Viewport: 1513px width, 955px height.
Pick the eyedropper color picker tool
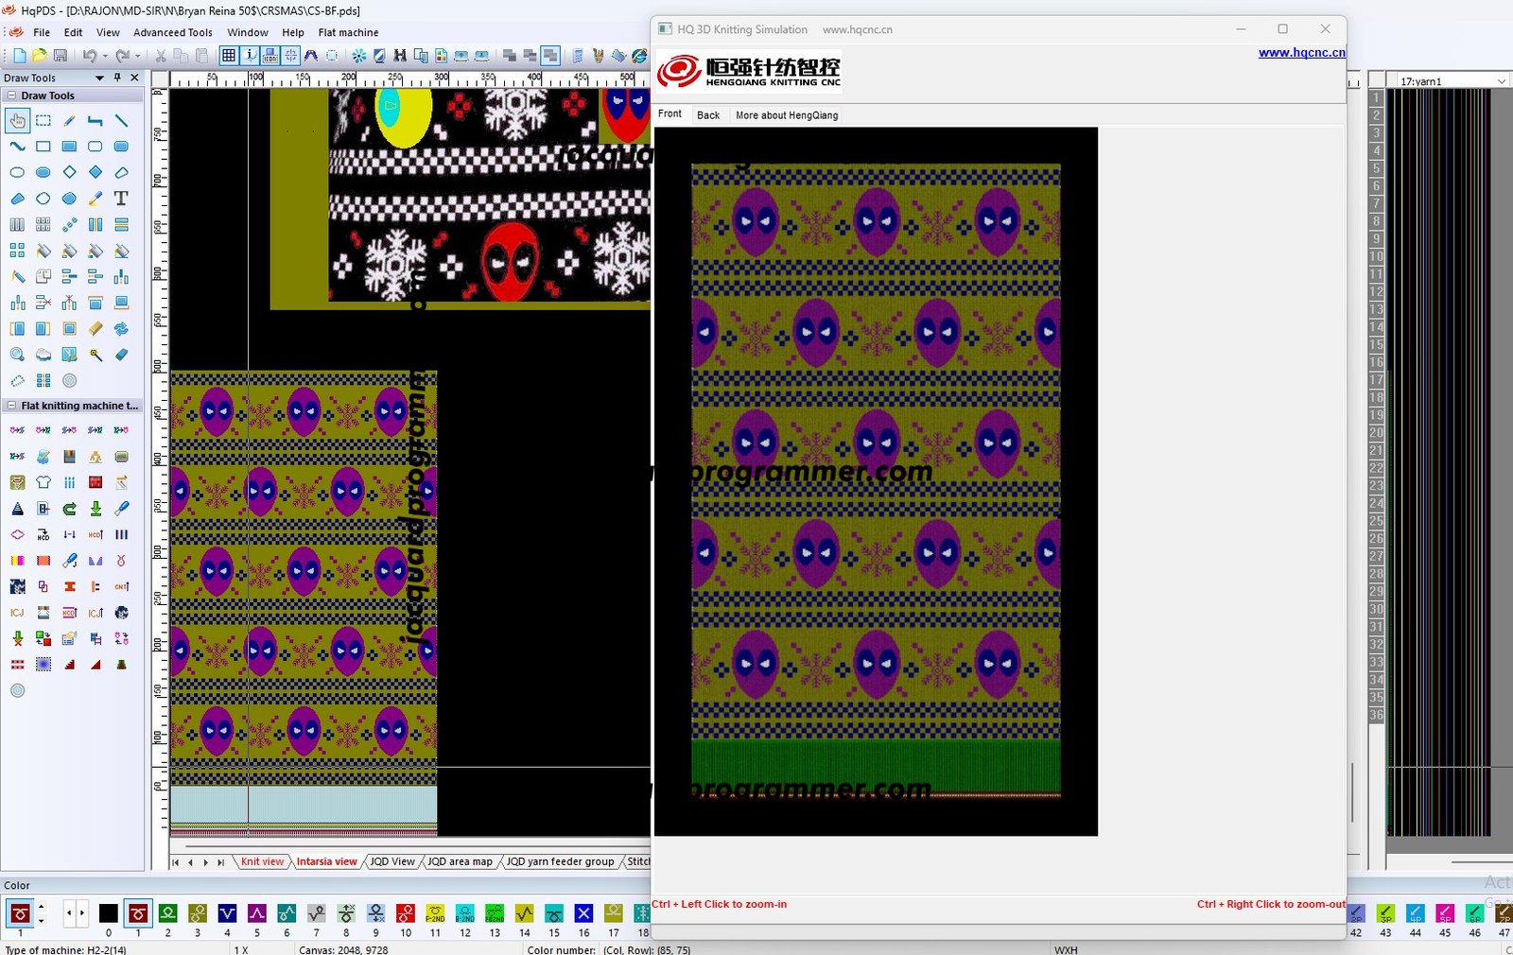point(96,199)
